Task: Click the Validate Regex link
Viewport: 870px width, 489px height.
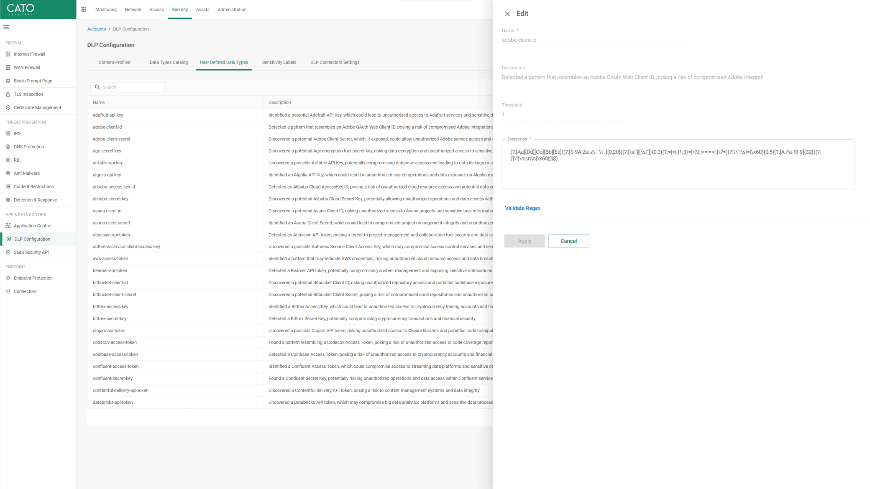Action: pos(522,208)
